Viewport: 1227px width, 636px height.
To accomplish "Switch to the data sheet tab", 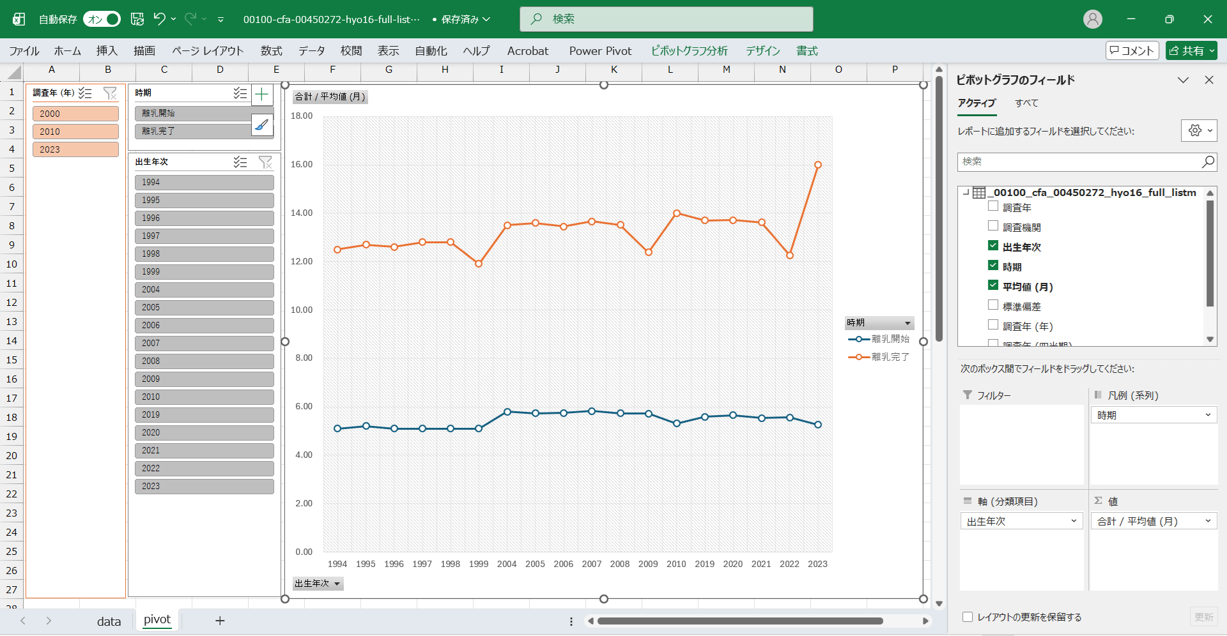I will [109, 621].
